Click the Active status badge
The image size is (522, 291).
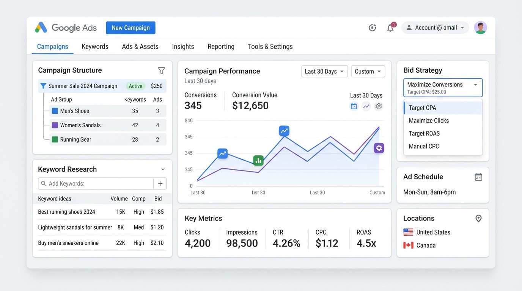(x=136, y=86)
